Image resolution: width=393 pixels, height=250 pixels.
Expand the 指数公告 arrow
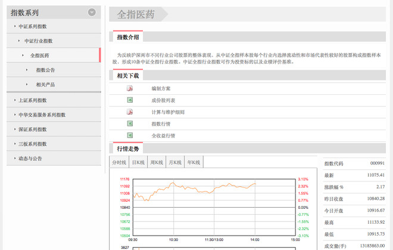click(27, 70)
